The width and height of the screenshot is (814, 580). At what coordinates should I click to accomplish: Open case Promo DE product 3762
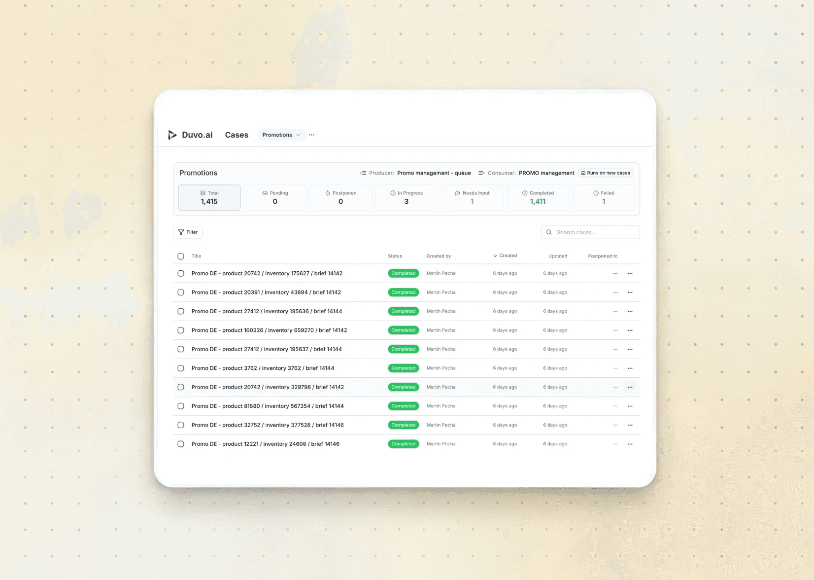coord(263,368)
